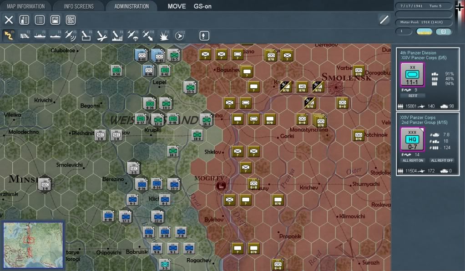Select the F11 explosion mode icon
465x271 pixels.
click(x=164, y=36)
